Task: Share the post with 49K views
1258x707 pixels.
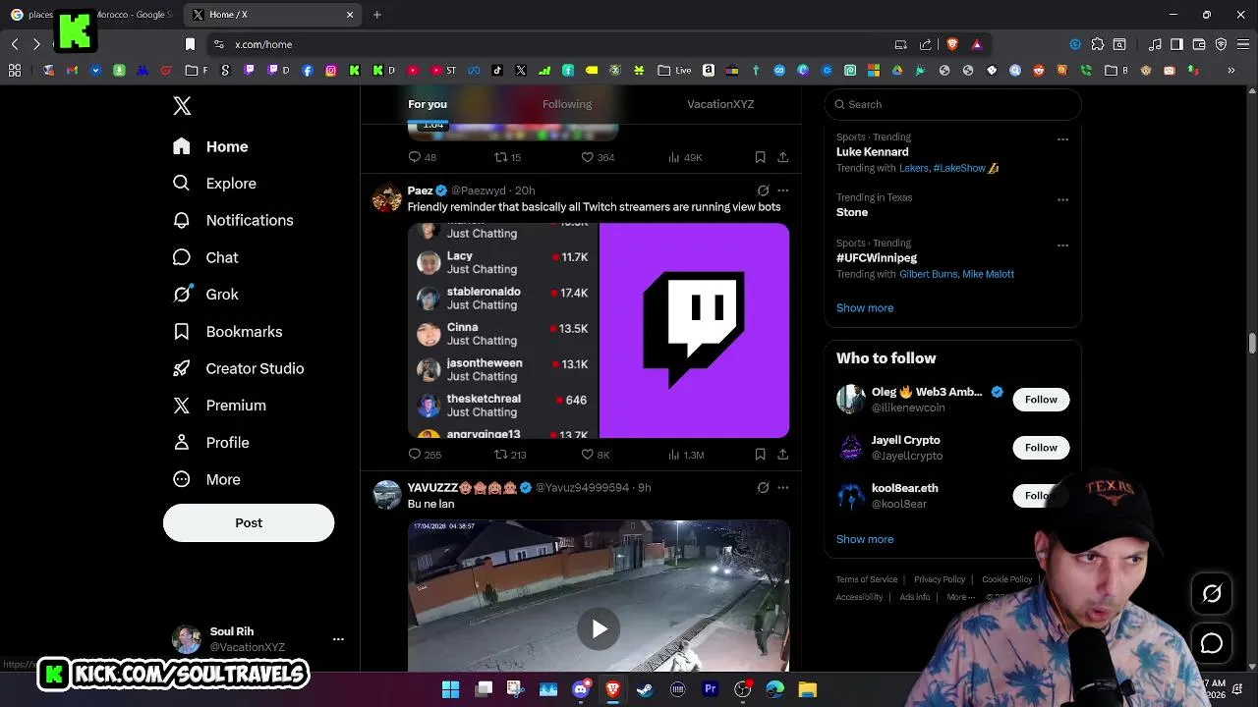Action: tap(782, 157)
